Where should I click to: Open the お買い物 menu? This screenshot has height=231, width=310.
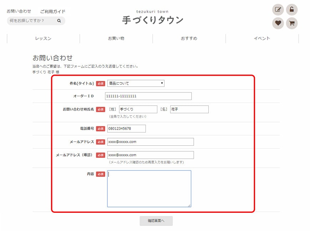116,38
